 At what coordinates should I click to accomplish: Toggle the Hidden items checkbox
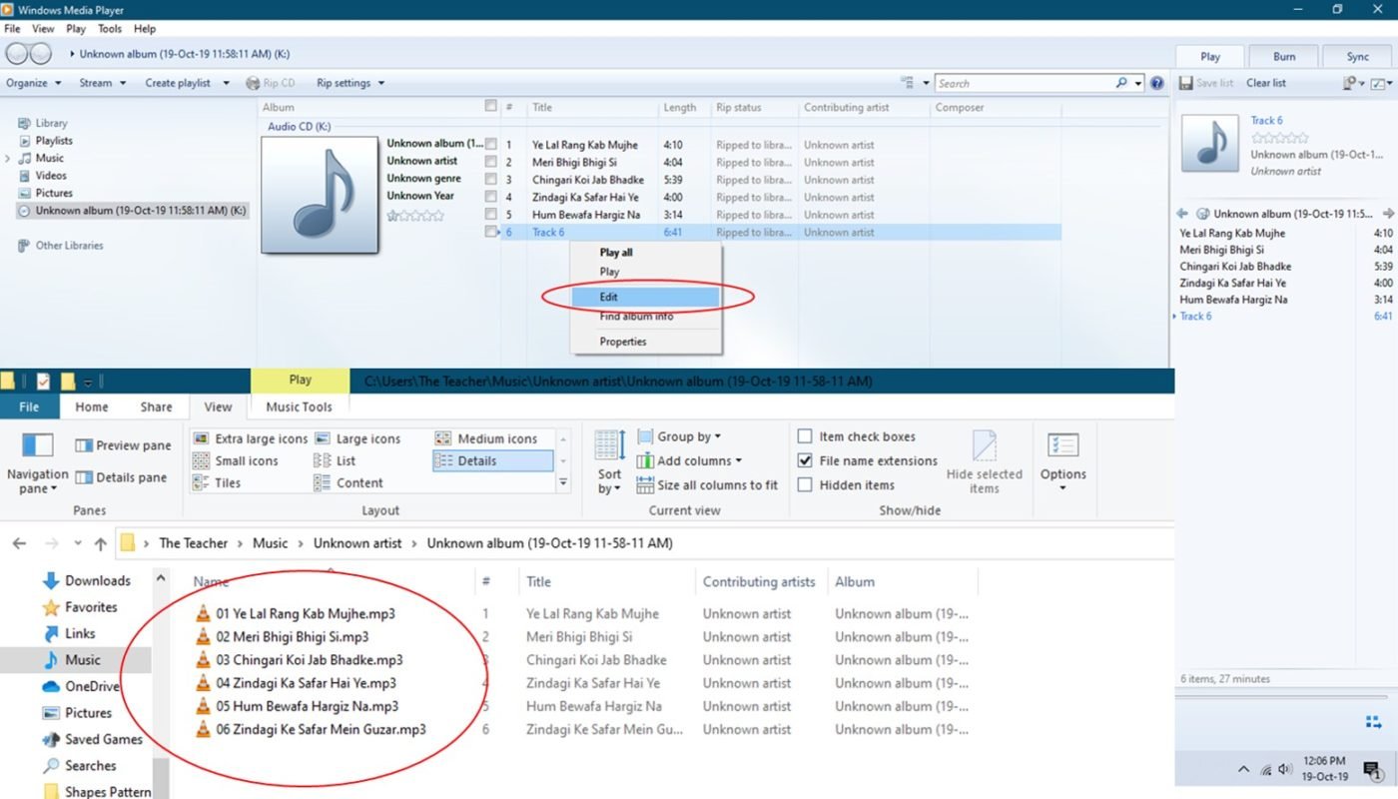(805, 484)
